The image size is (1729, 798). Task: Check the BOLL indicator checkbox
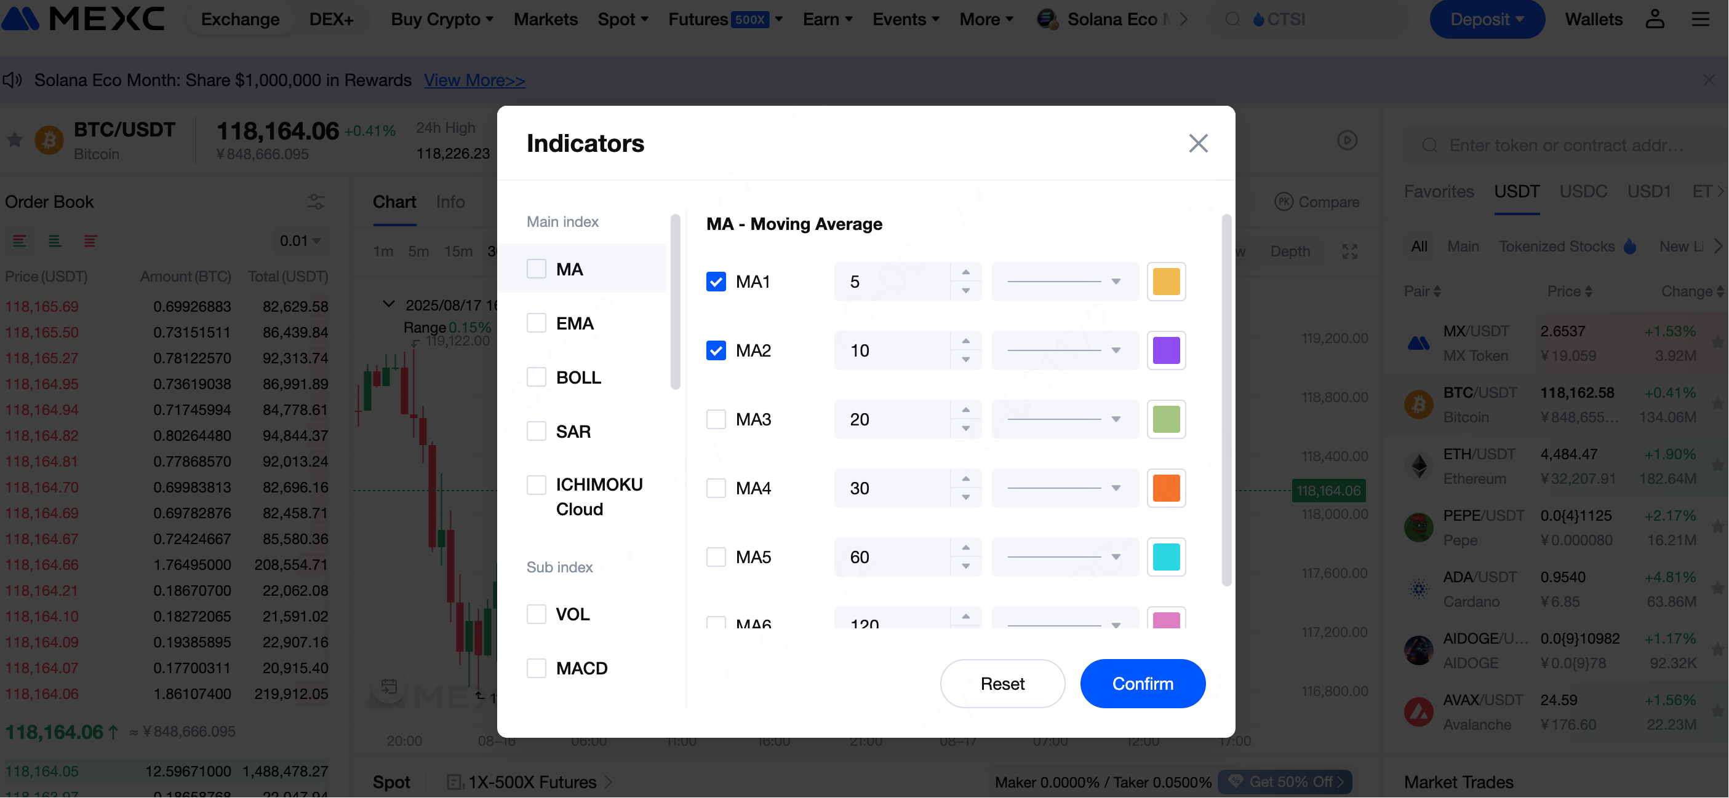click(x=535, y=377)
